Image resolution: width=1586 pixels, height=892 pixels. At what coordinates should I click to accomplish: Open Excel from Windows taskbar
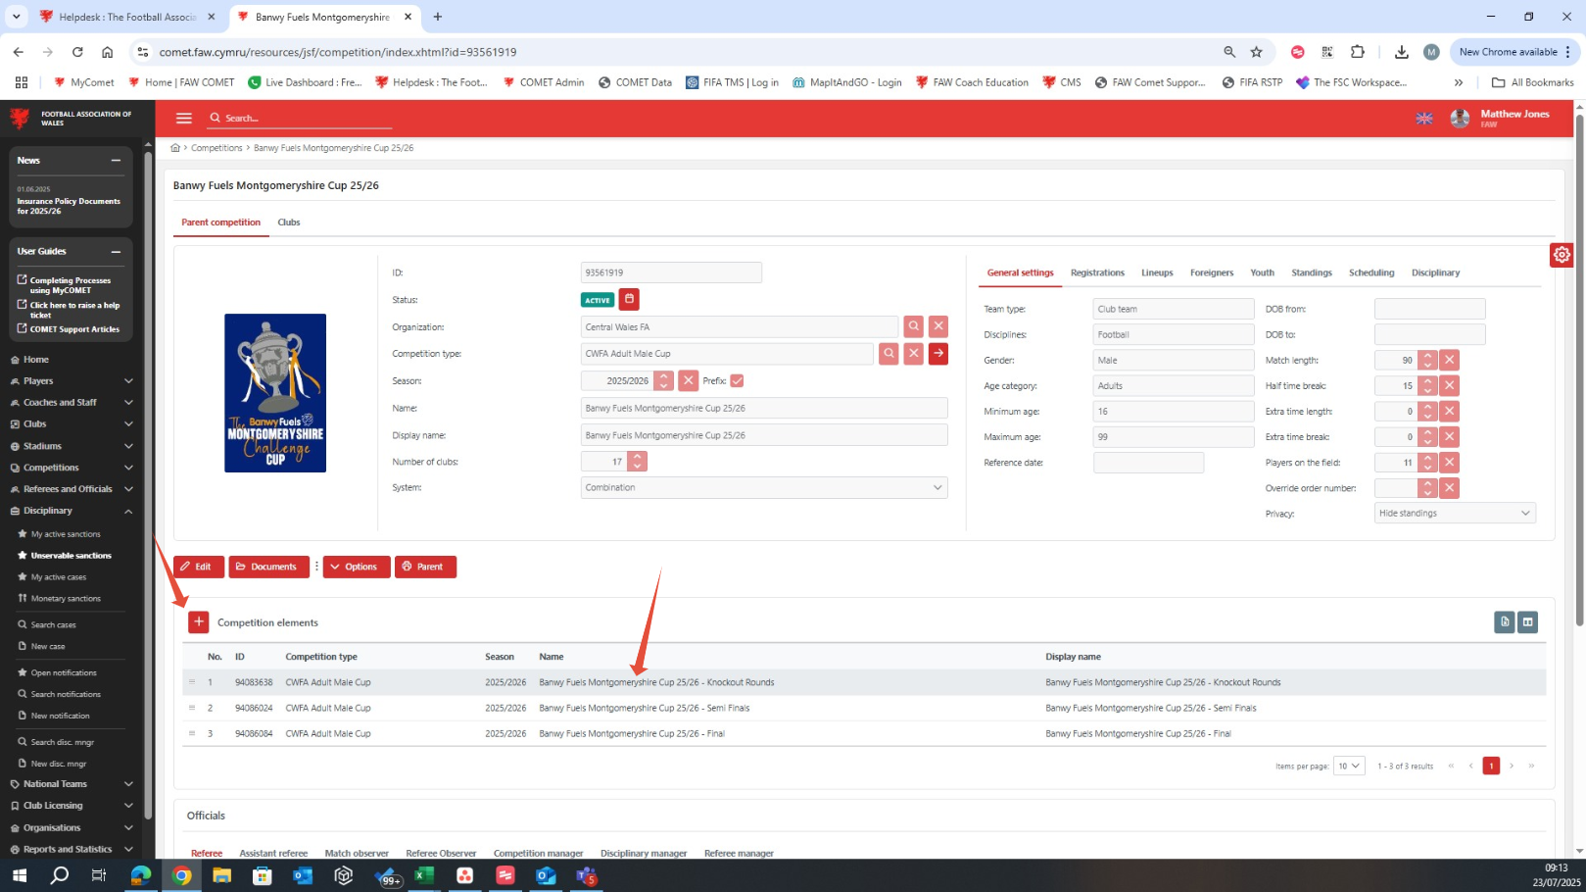[424, 875]
